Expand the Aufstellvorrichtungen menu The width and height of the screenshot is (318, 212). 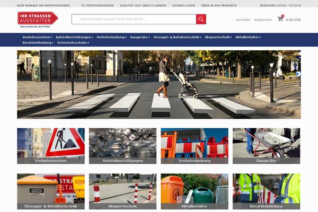74,37
